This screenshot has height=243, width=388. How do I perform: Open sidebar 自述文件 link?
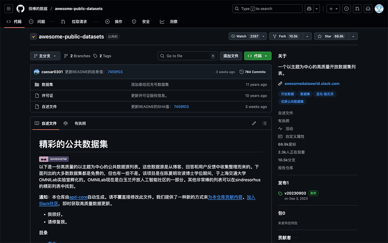click(x=286, y=113)
